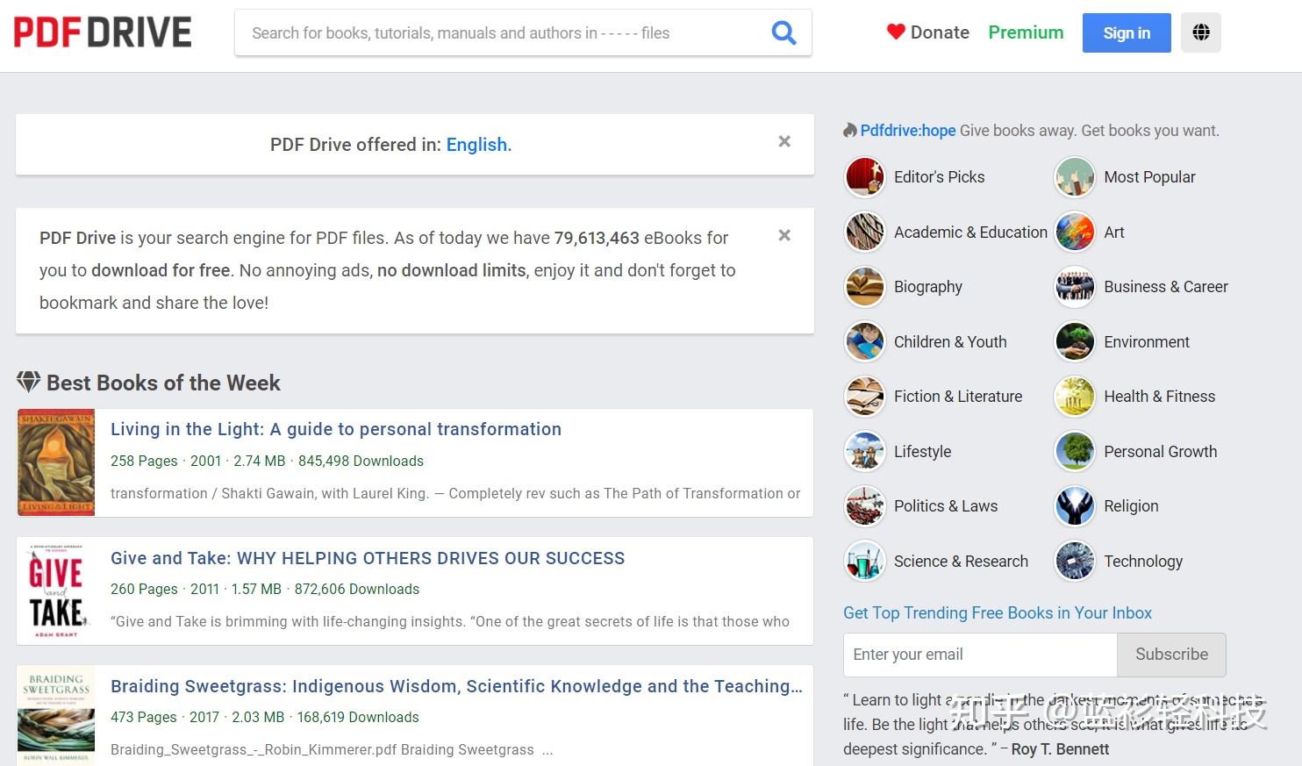Image resolution: width=1302 pixels, height=766 pixels.
Task: Open Braiding Sweetgrass cover thumbnail
Action: 56,716
